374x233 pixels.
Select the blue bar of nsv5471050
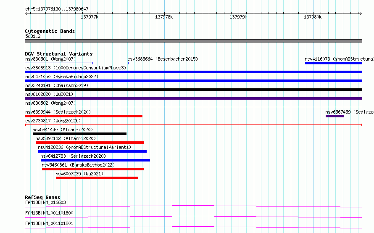(193, 81)
